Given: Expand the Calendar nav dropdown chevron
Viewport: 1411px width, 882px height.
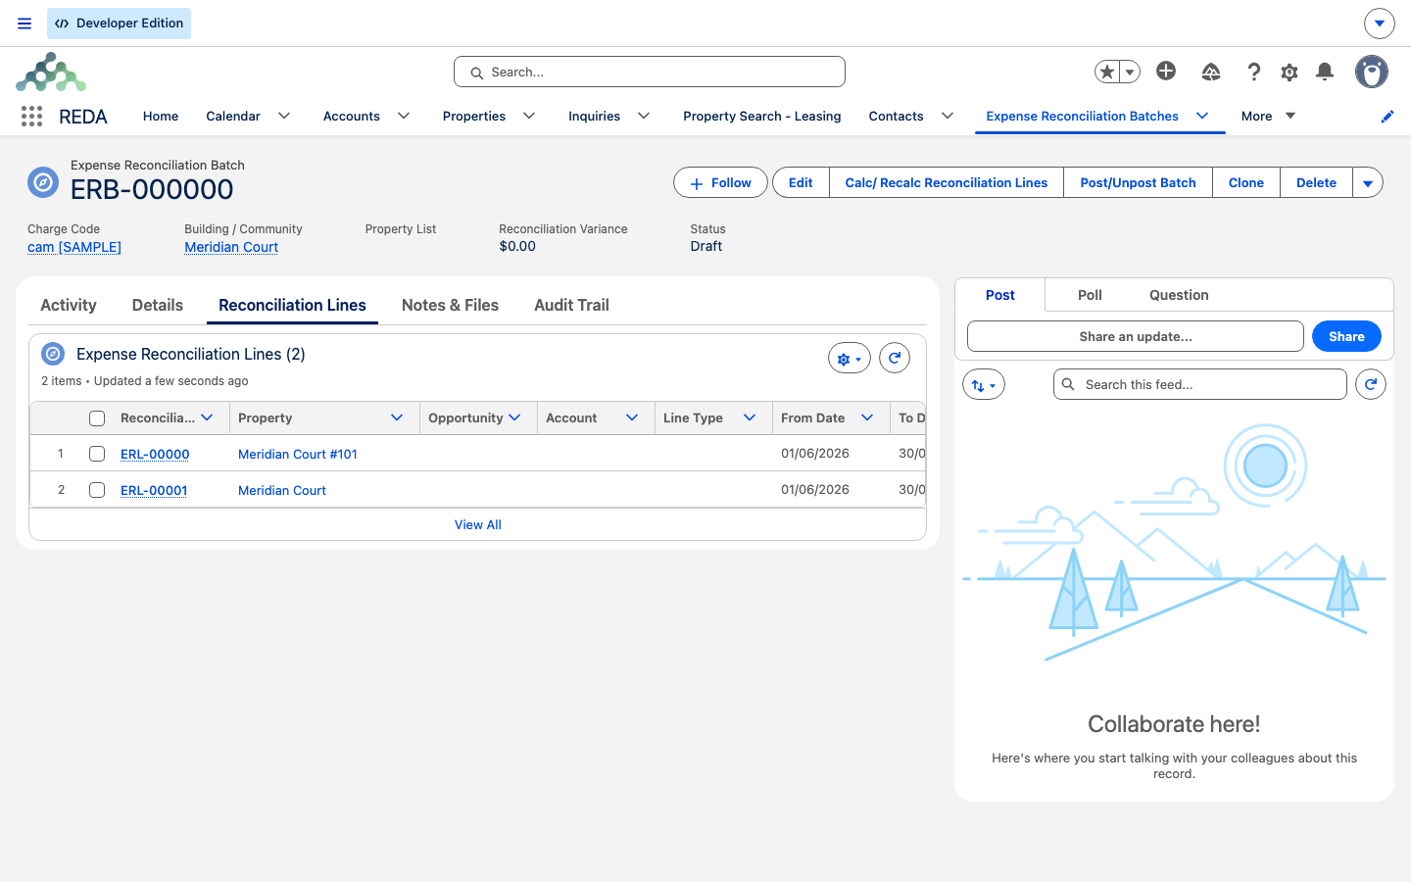Looking at the screenshot, I should tap(284, 116).
